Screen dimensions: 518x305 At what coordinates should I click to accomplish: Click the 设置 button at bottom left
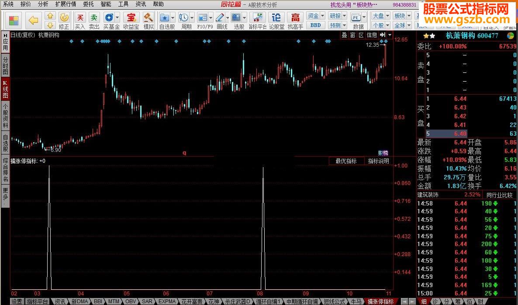(x=17, y=302)
